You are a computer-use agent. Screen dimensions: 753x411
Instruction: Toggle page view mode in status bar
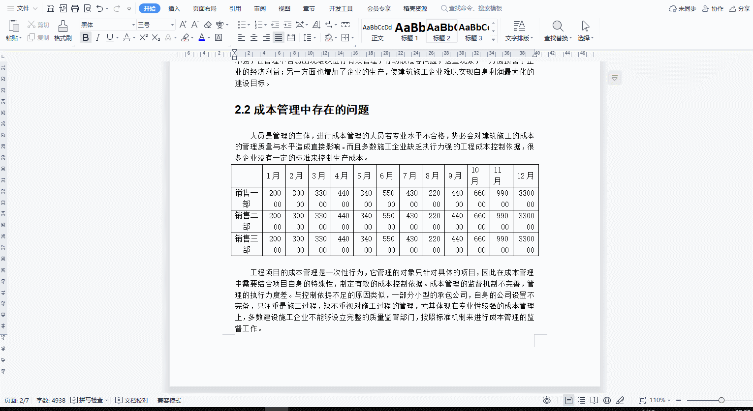click(x=569, y=400)
